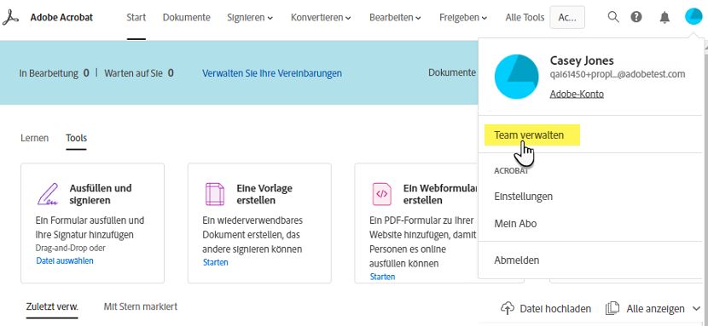Image resolution: width=708 pixels, height=326 pixels.
Task: Click the Alle anzeigen label
Action: click(655, 309)
